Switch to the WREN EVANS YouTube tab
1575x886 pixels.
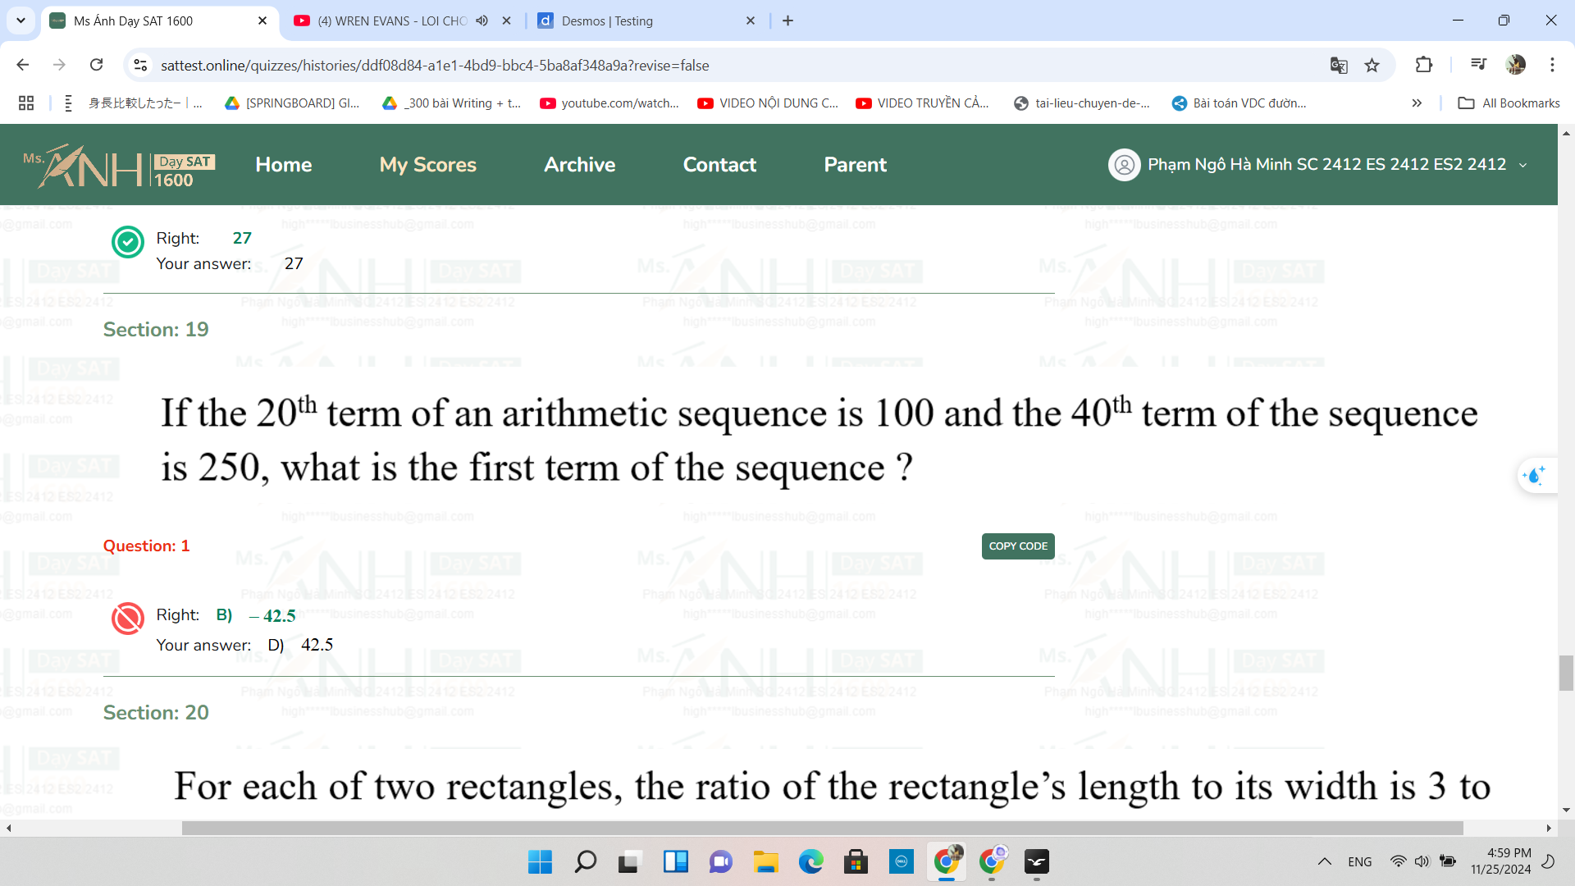click(x=402, y=21)
